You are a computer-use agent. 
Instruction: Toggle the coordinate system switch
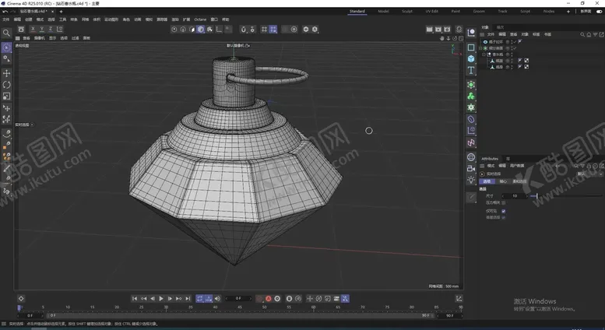(x=60, y=29)
